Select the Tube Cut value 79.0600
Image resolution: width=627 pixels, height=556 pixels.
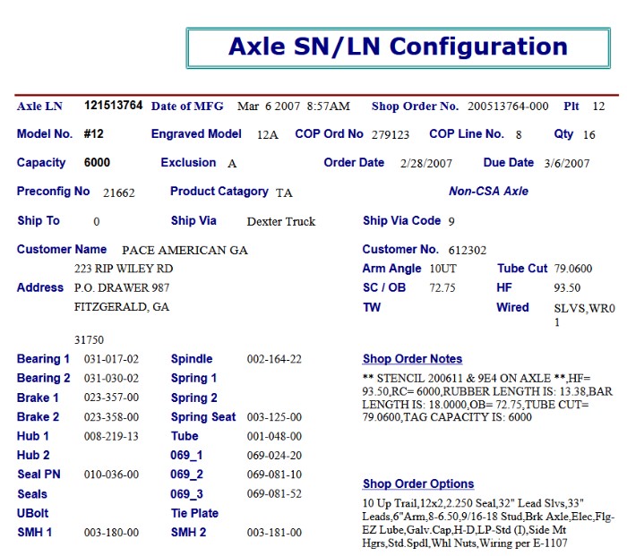tap(573, 269)
